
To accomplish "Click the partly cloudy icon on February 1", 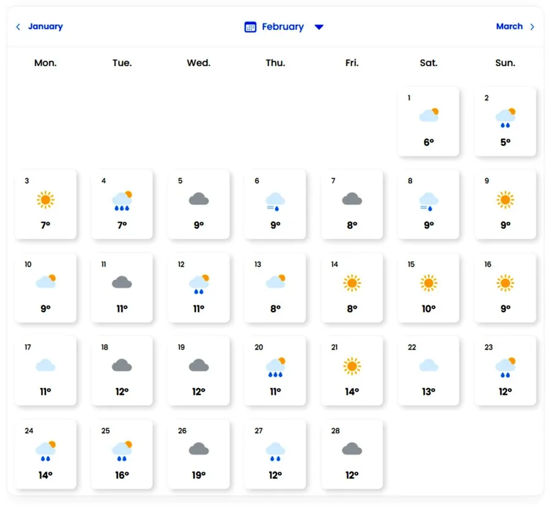I will tap(429, 115).
